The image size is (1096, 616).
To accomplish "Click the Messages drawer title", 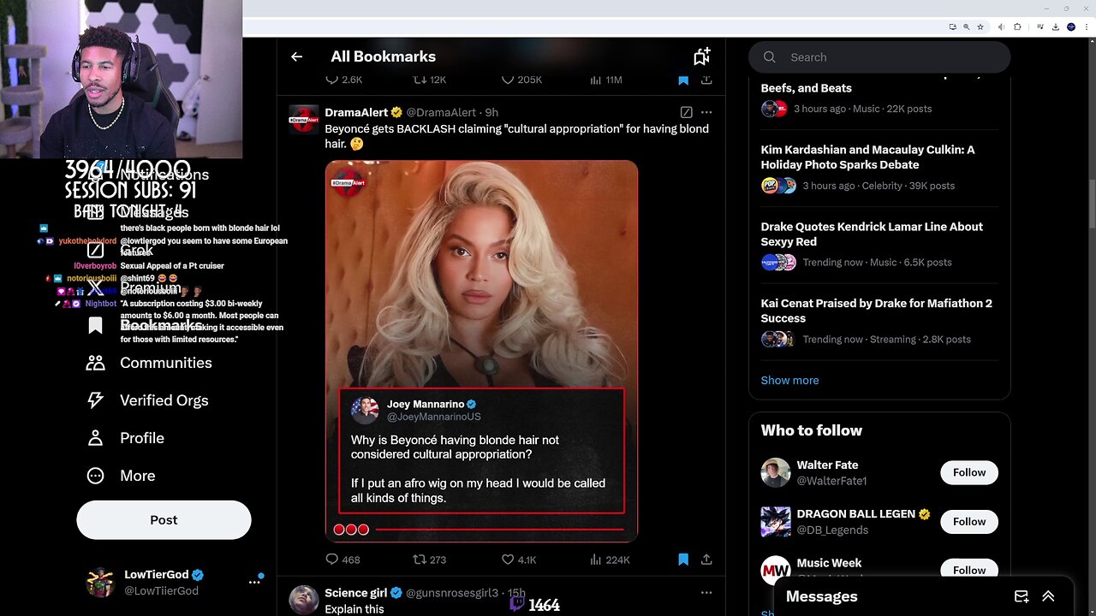I will (x=821, y=596).
